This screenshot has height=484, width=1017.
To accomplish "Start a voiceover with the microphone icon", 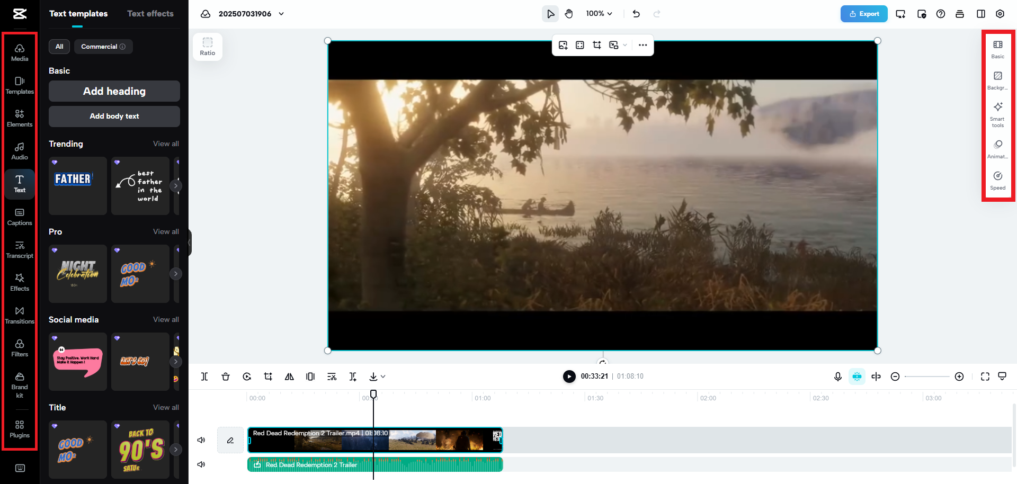I will click(x=838, y=377).
